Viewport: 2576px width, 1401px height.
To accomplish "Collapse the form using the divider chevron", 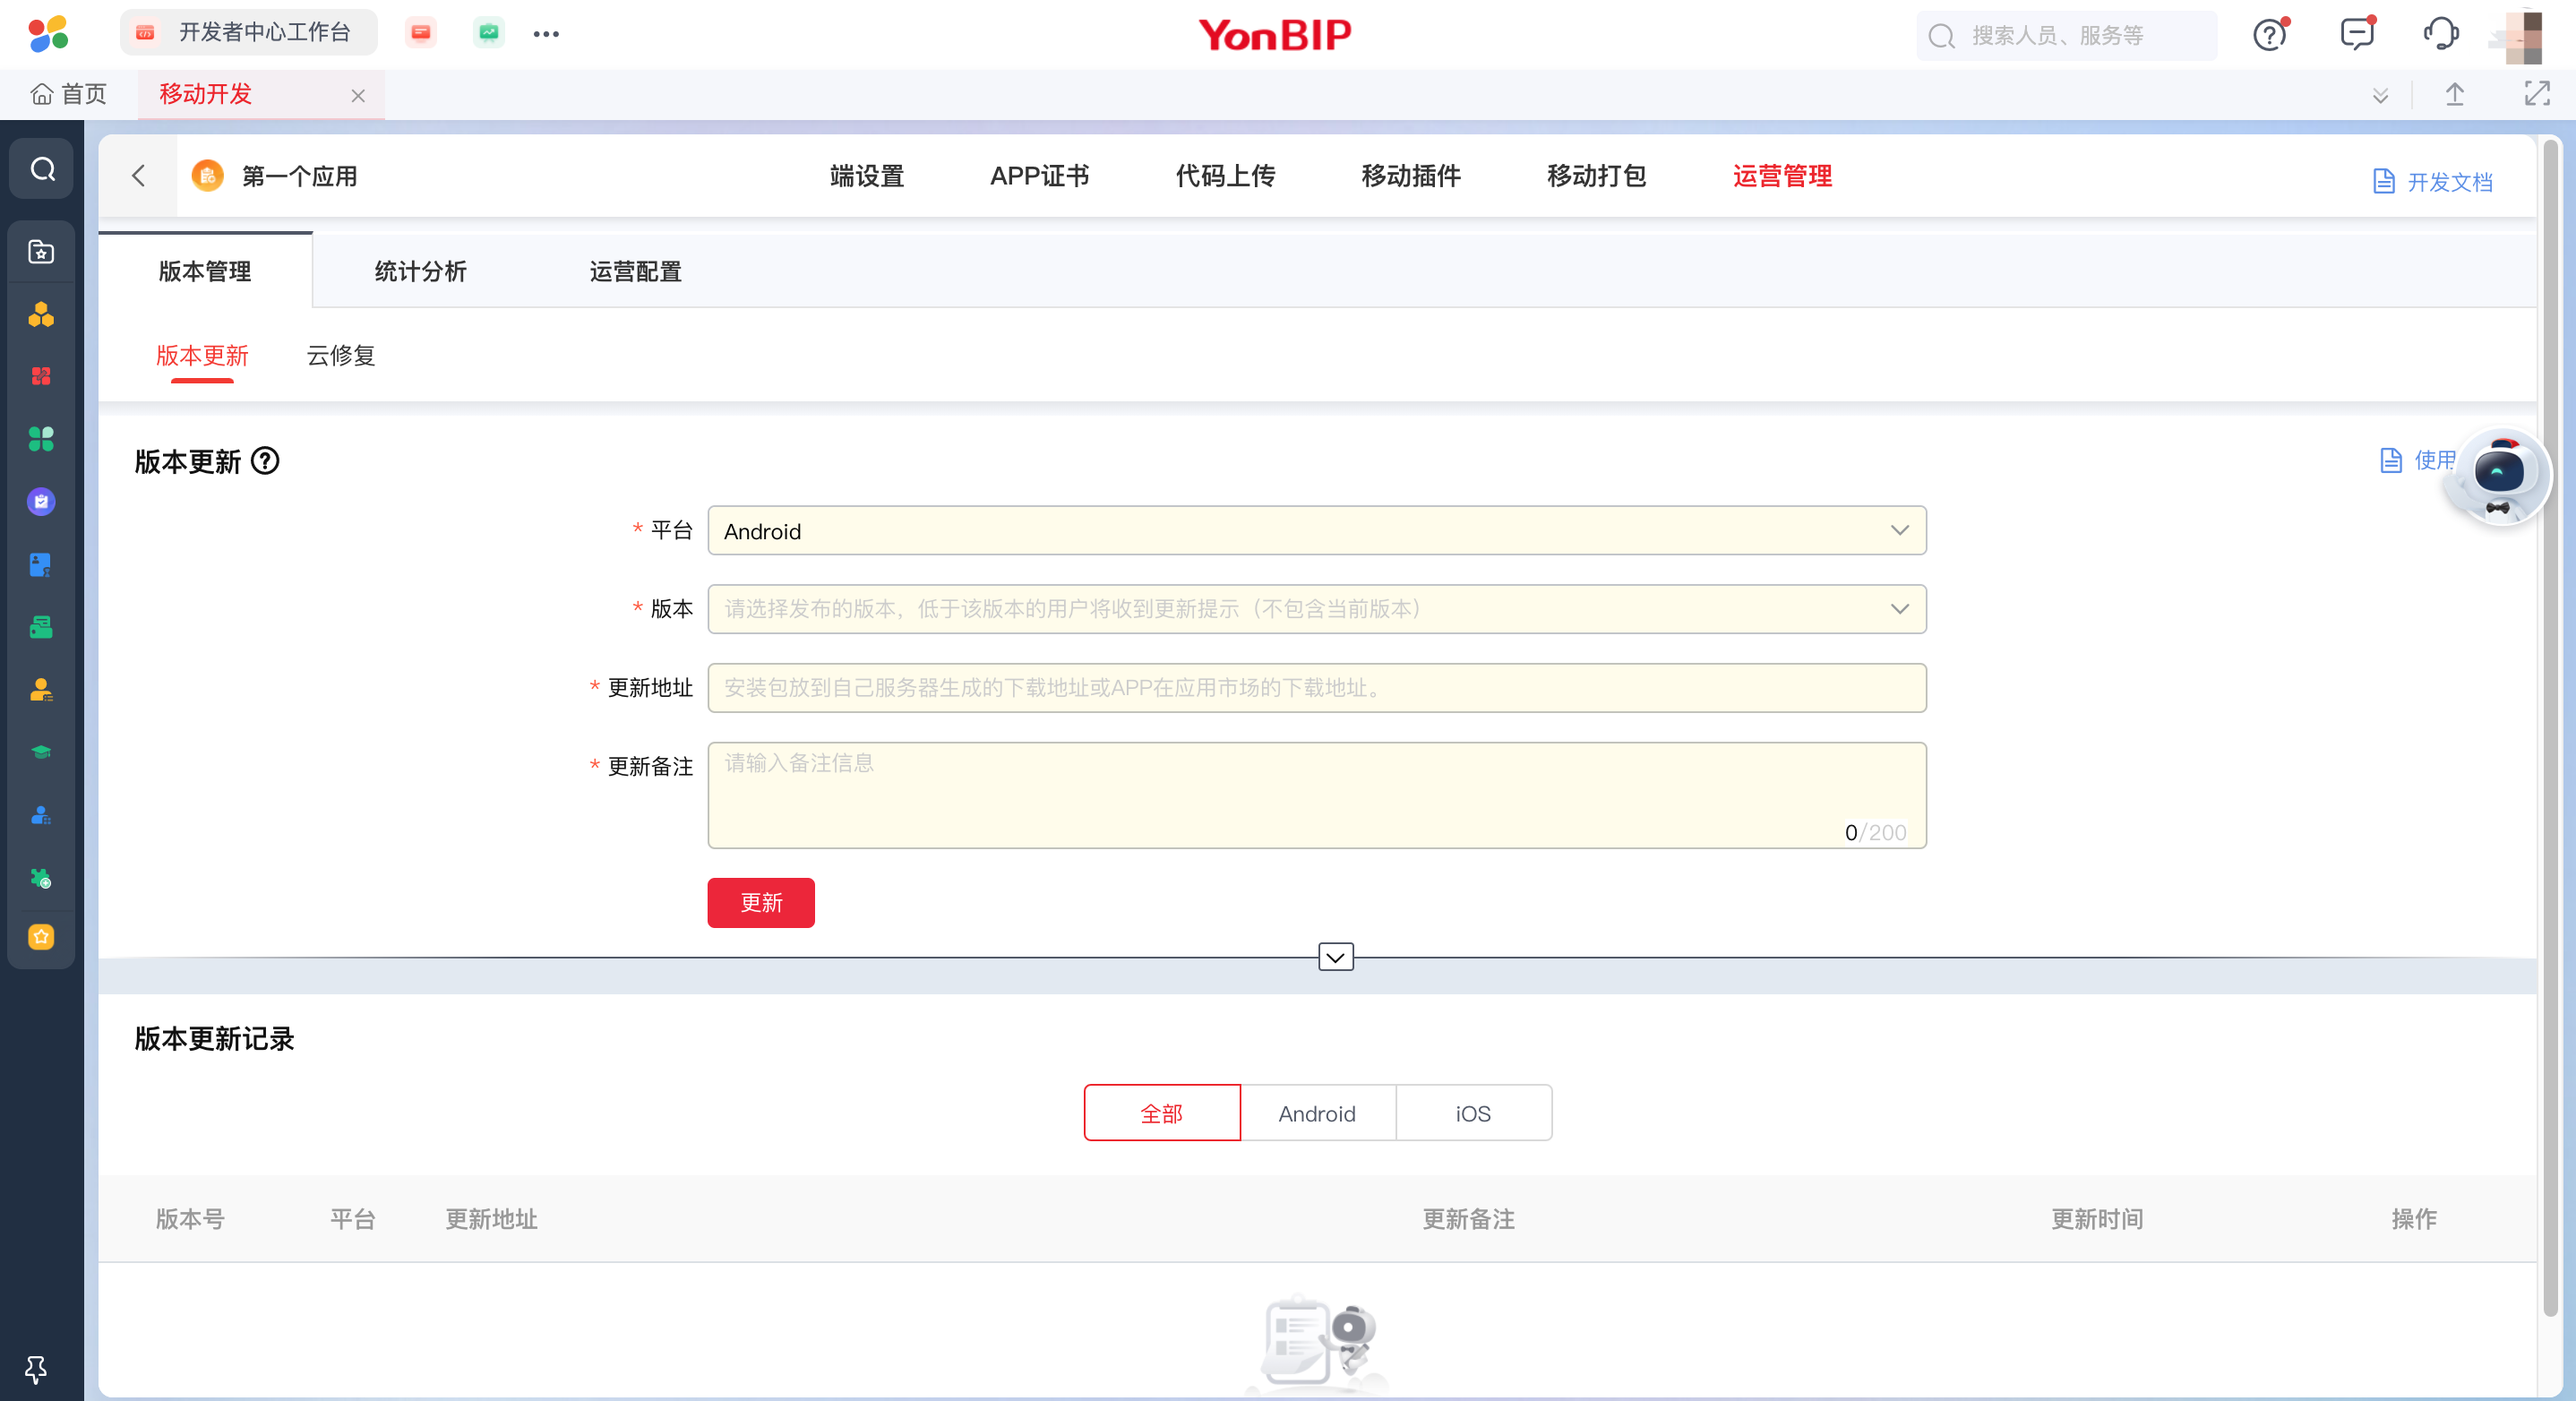I will point(1335,957).
